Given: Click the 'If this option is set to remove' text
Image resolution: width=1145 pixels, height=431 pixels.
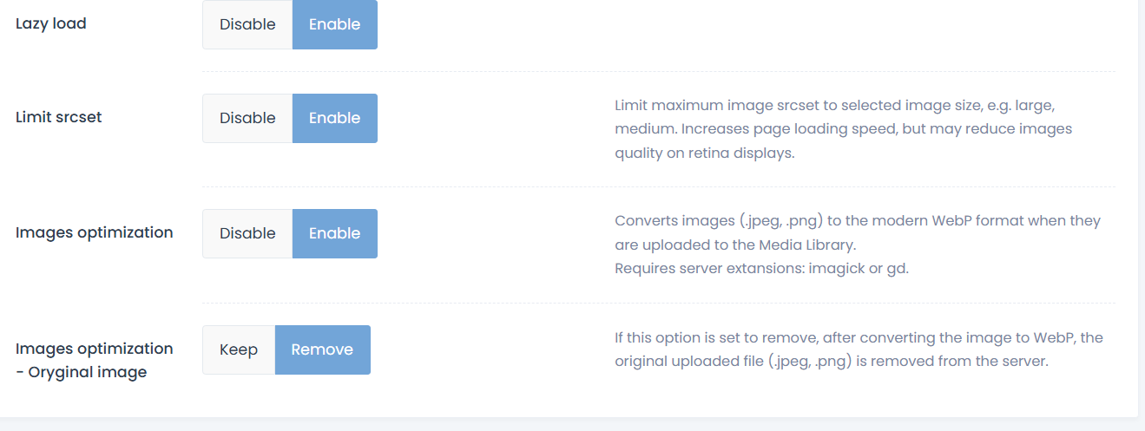Looking at the screenshot, I should point(859,337).
